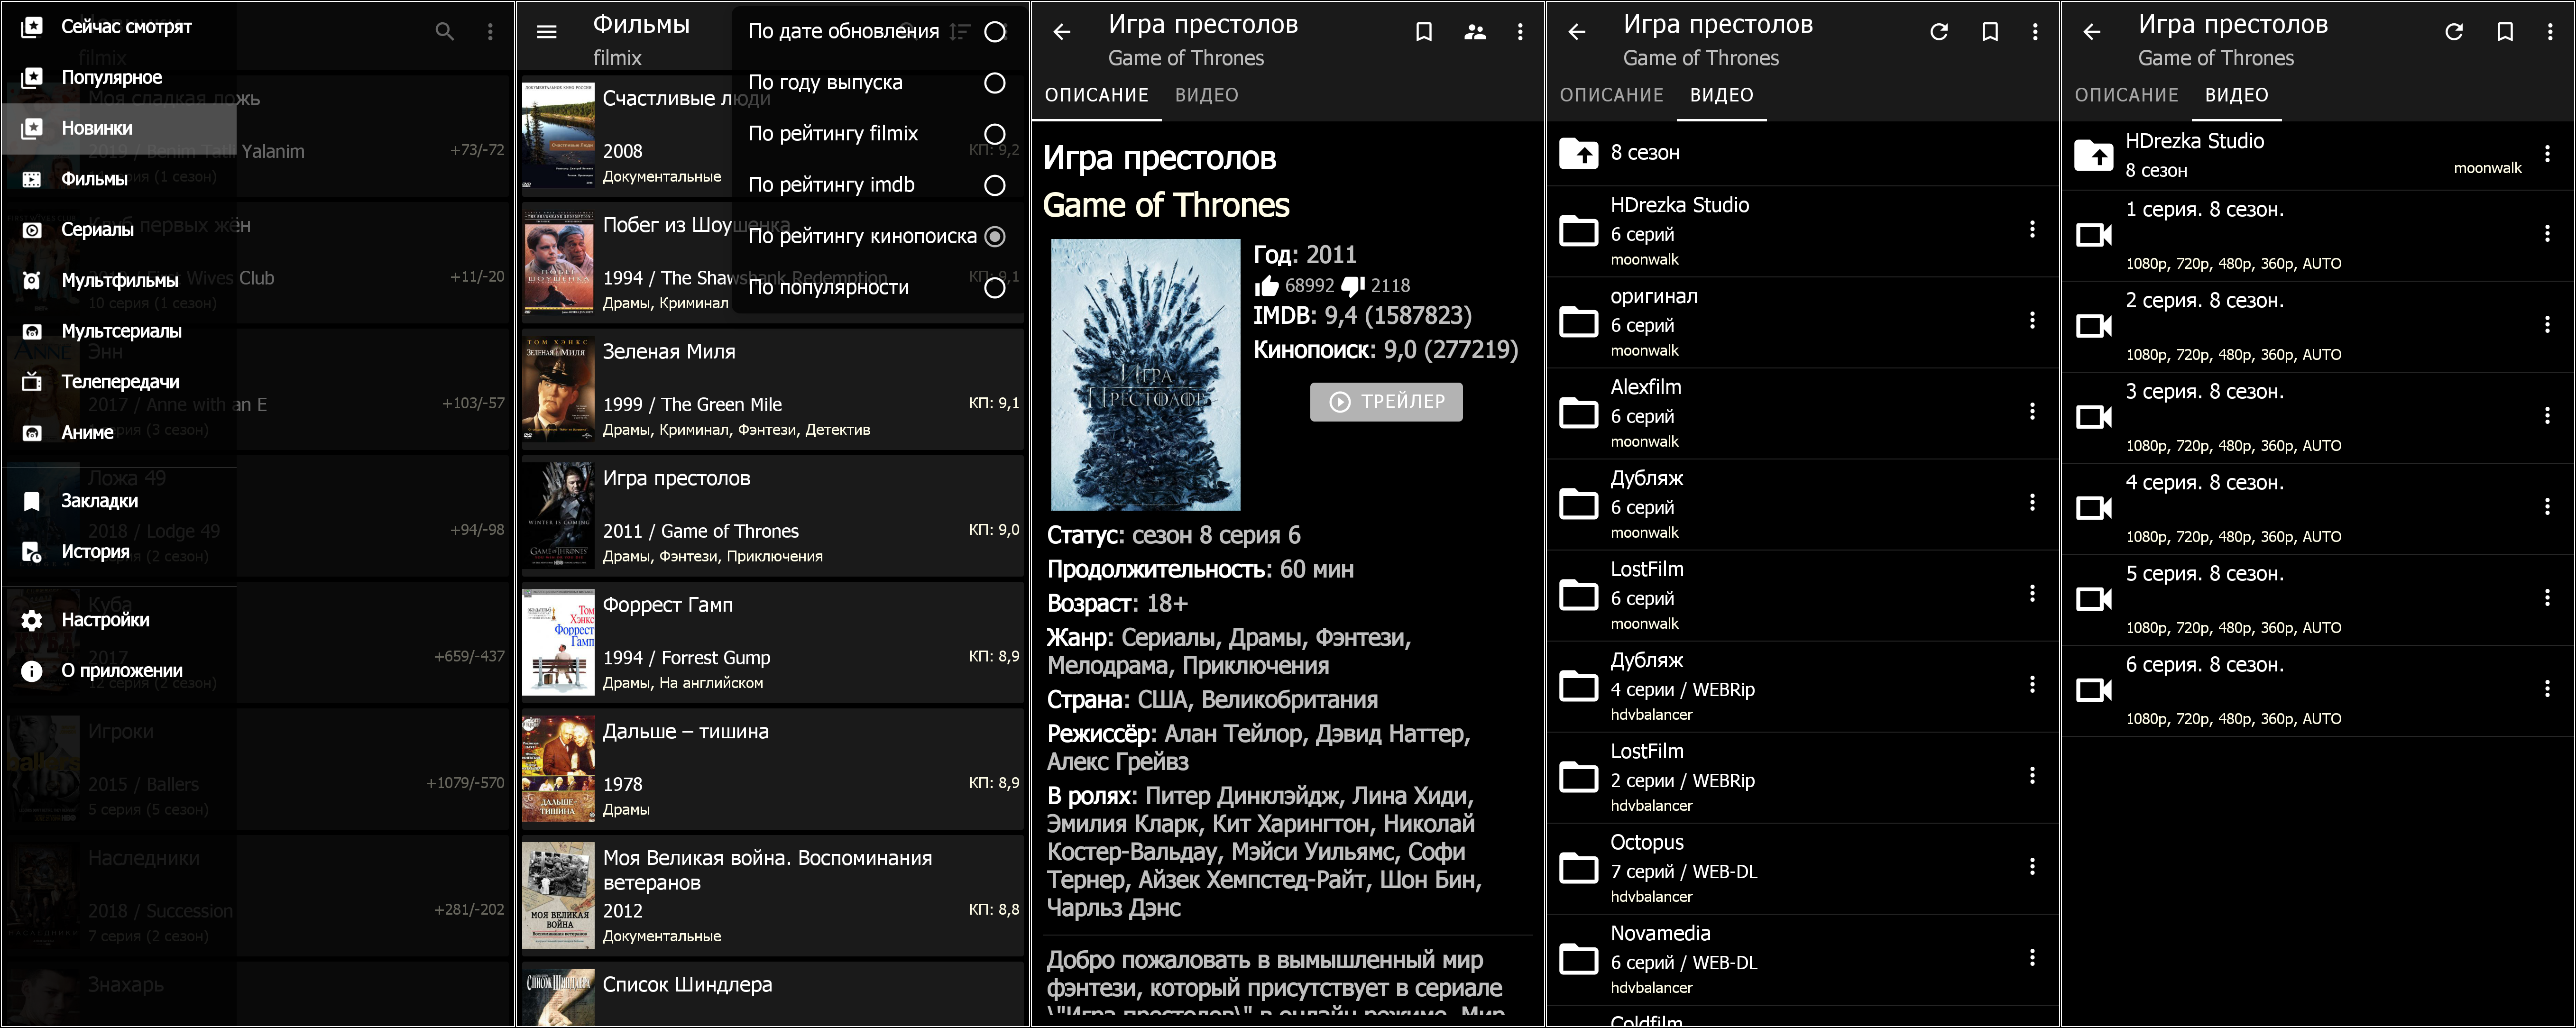Switch to ОПИСАНИЕ tab on the episodes screen
This screenshot has height=1028, width=2576.
pyautogui.click(x=2127, y=96)
